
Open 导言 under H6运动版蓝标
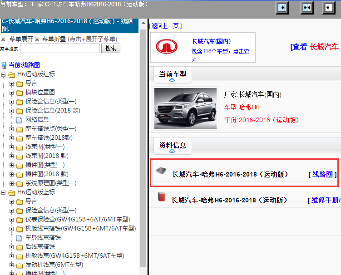point(31,201)
